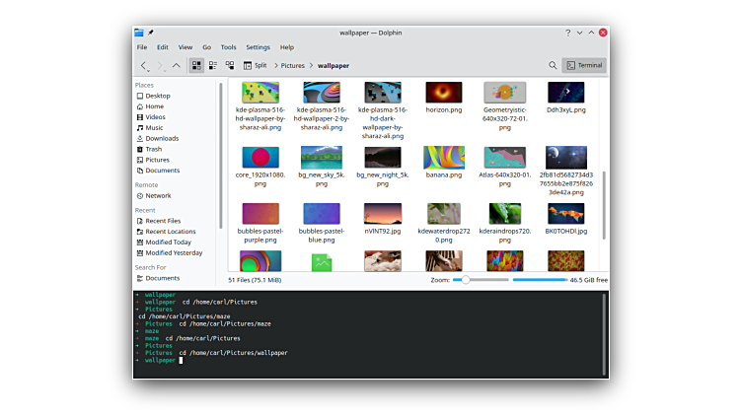Expand breadcrumb arrow before Pictures

275,65
